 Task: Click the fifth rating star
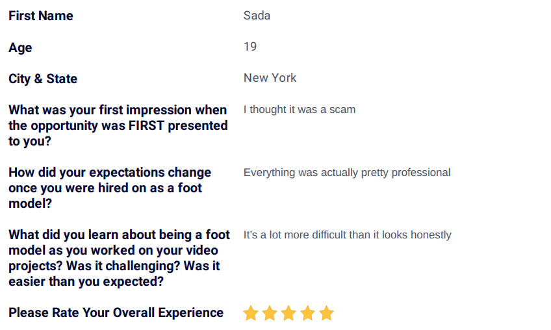(x=326, y=312)
